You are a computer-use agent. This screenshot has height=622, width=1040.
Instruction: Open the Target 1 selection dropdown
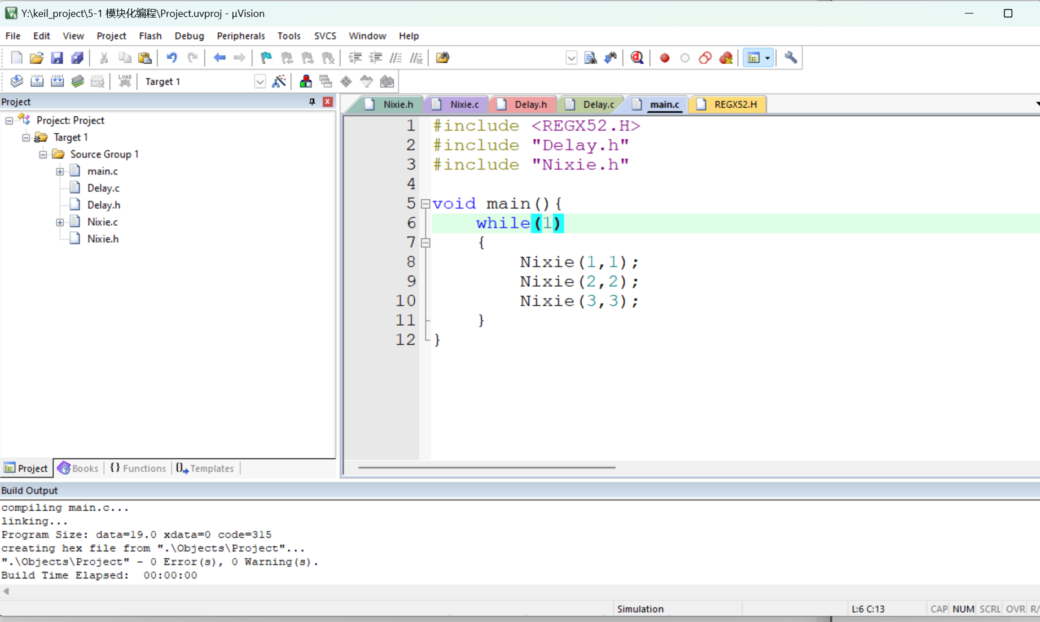tap(260, 81)
